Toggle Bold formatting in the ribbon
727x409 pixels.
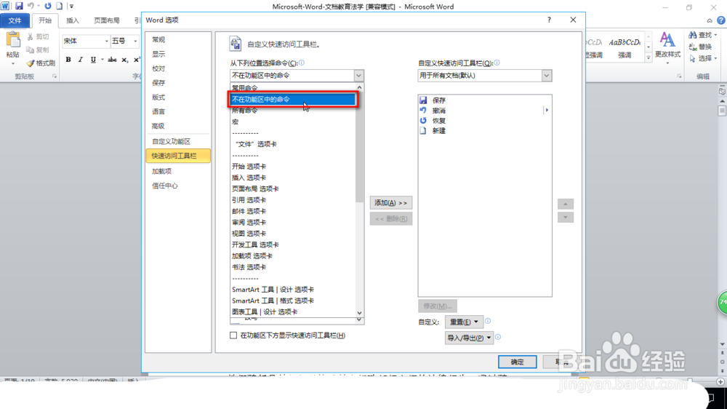tap(68, 60)
